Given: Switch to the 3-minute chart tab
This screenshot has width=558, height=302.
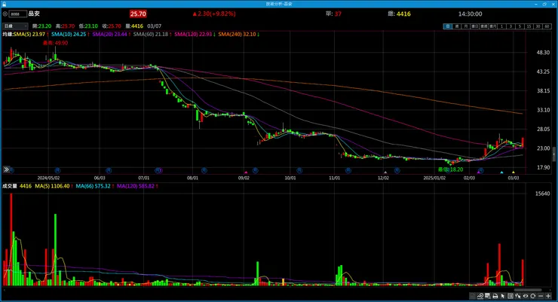Looking at the screenshot, I should [x=510, y=26].
